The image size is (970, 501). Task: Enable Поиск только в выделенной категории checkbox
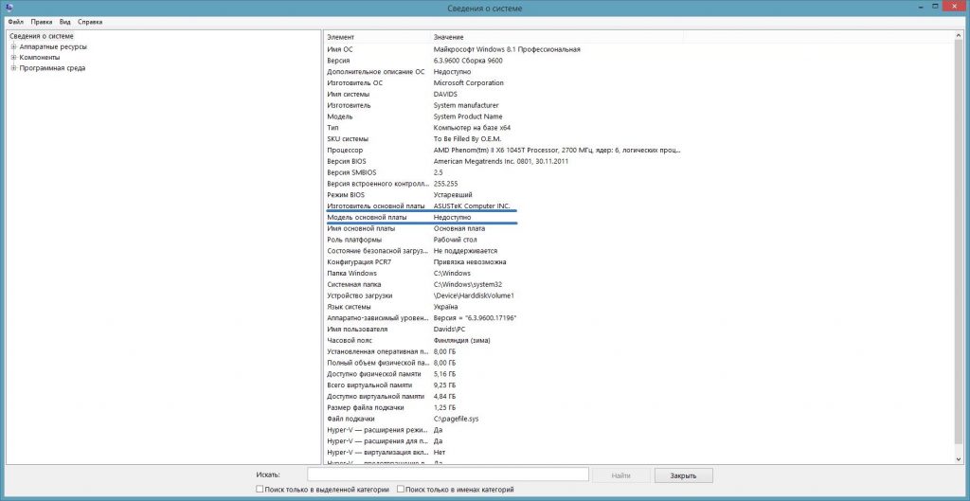(260, 490)
